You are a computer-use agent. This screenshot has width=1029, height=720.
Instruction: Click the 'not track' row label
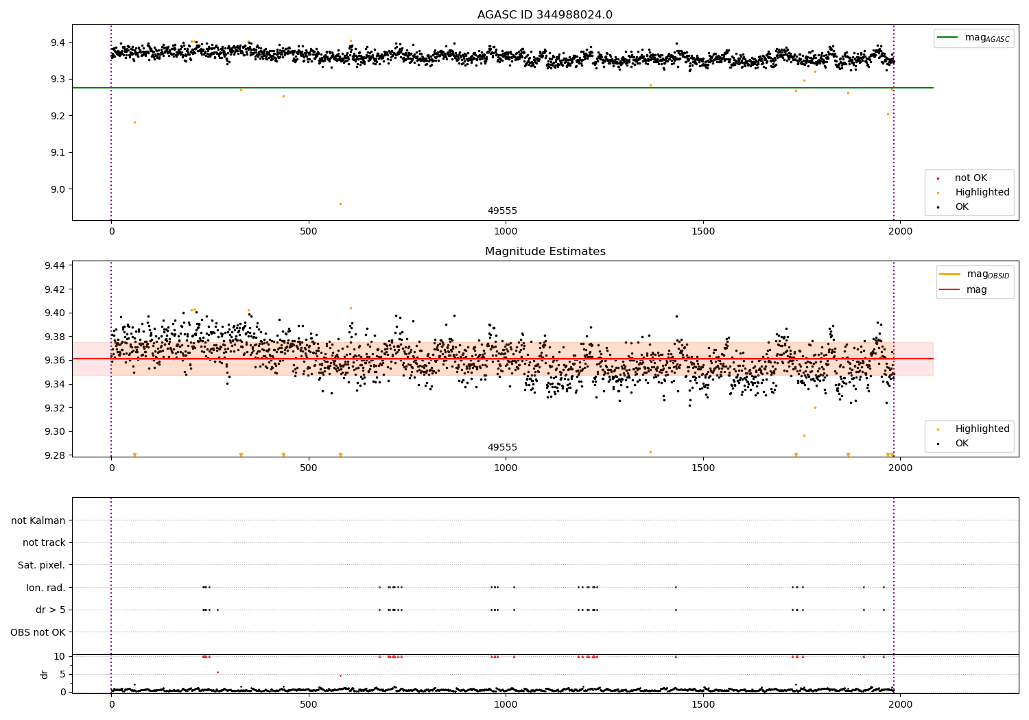tap(44, 543)
